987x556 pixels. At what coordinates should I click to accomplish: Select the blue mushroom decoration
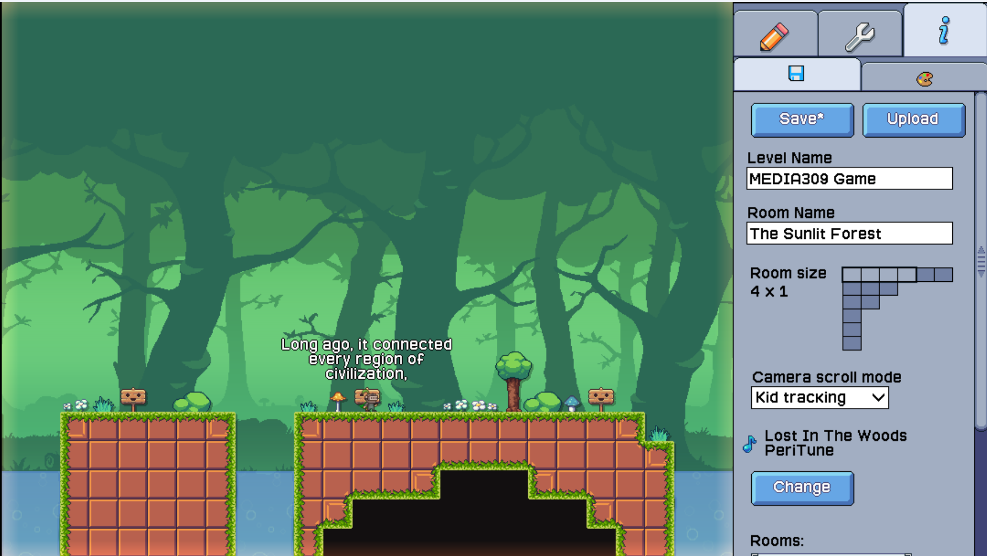click(572, 404)
